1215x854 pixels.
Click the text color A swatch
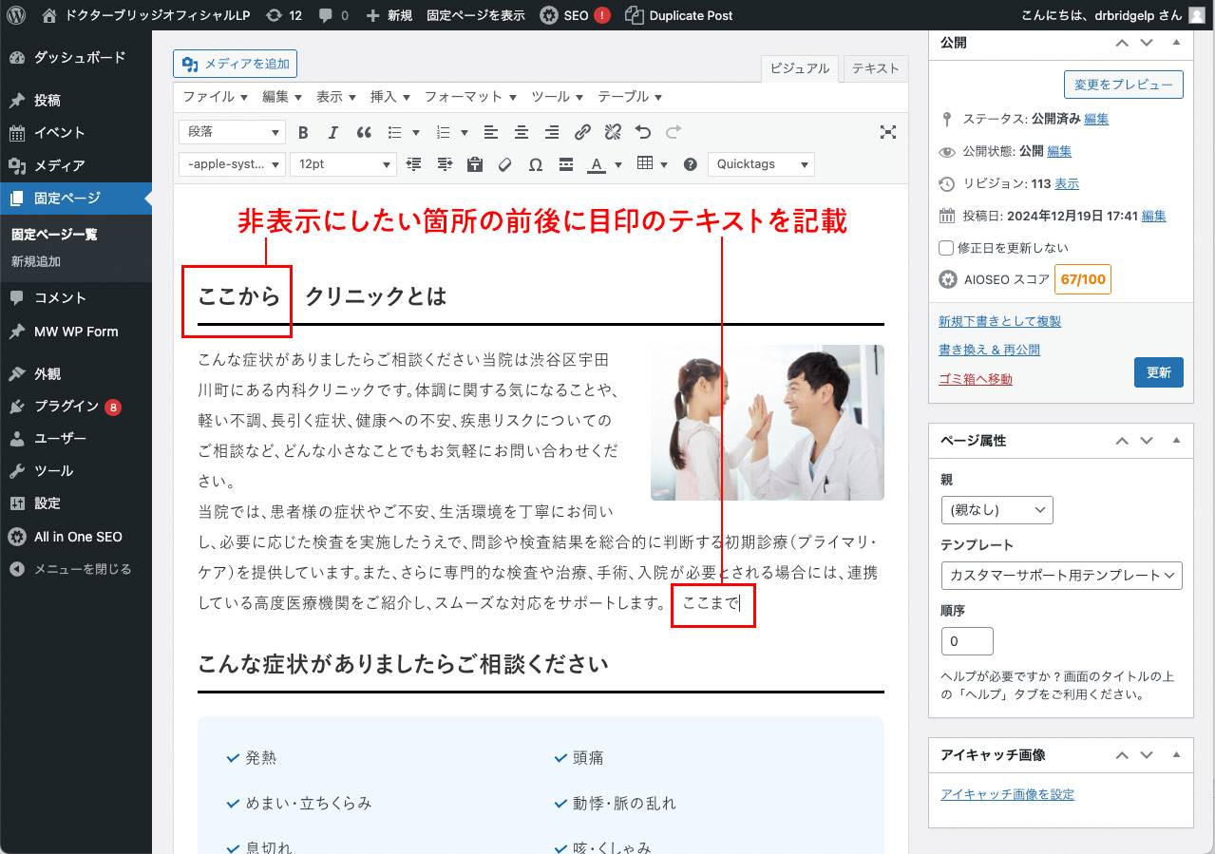pyautogui.click(x=596, y=164)
